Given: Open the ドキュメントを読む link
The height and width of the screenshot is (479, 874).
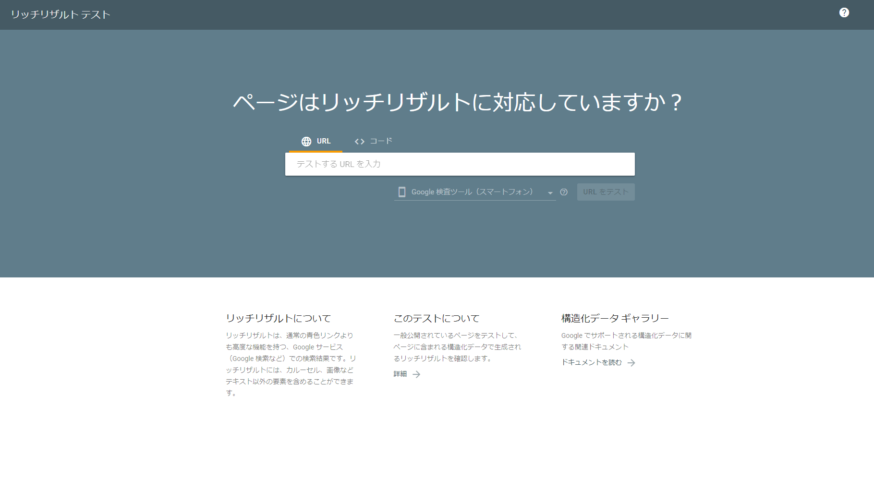Looking at the screenshot, I should pyautogui.click(x=592, y=362).
